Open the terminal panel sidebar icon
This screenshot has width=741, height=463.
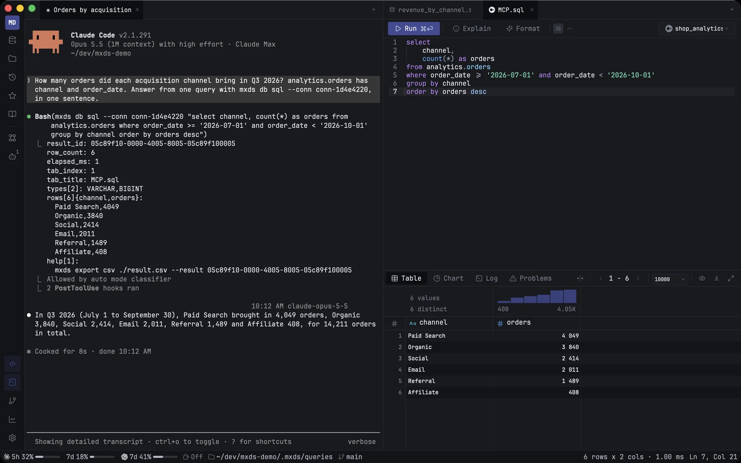[12, 382]
